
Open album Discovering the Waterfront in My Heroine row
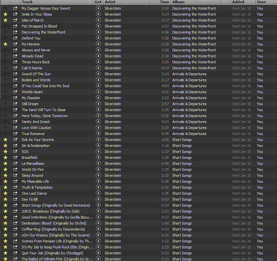coord(194,44)
